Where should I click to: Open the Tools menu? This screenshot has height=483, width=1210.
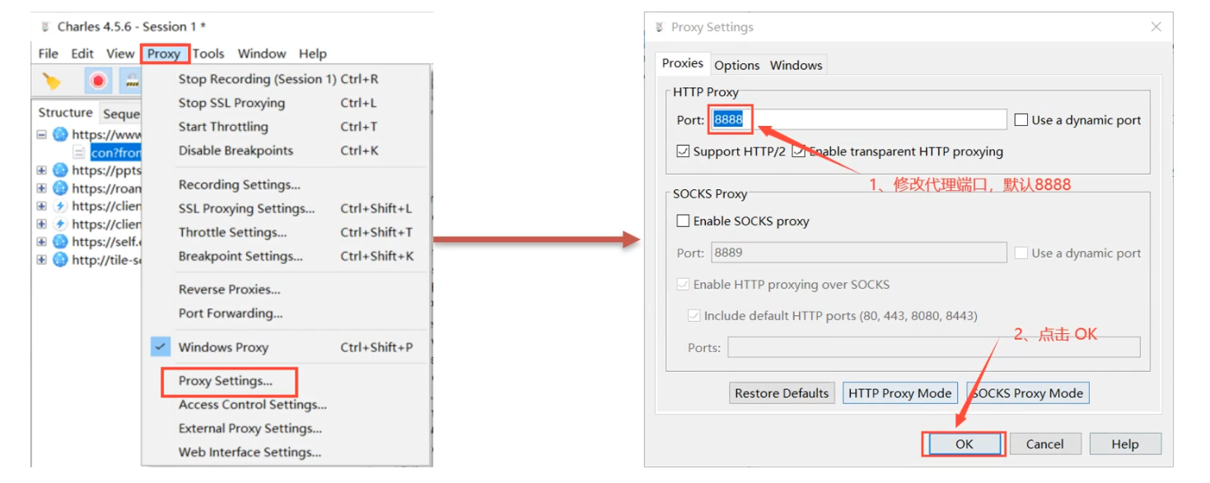click(x=208, y=53)
